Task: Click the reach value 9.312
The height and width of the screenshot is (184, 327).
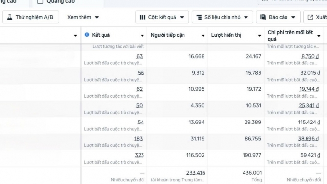Action: tap(198, 73)
